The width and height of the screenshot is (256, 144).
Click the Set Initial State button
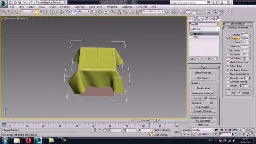(203, 121)
